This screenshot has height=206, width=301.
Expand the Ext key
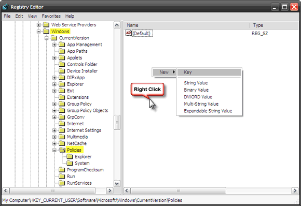[x=54, y=91]
